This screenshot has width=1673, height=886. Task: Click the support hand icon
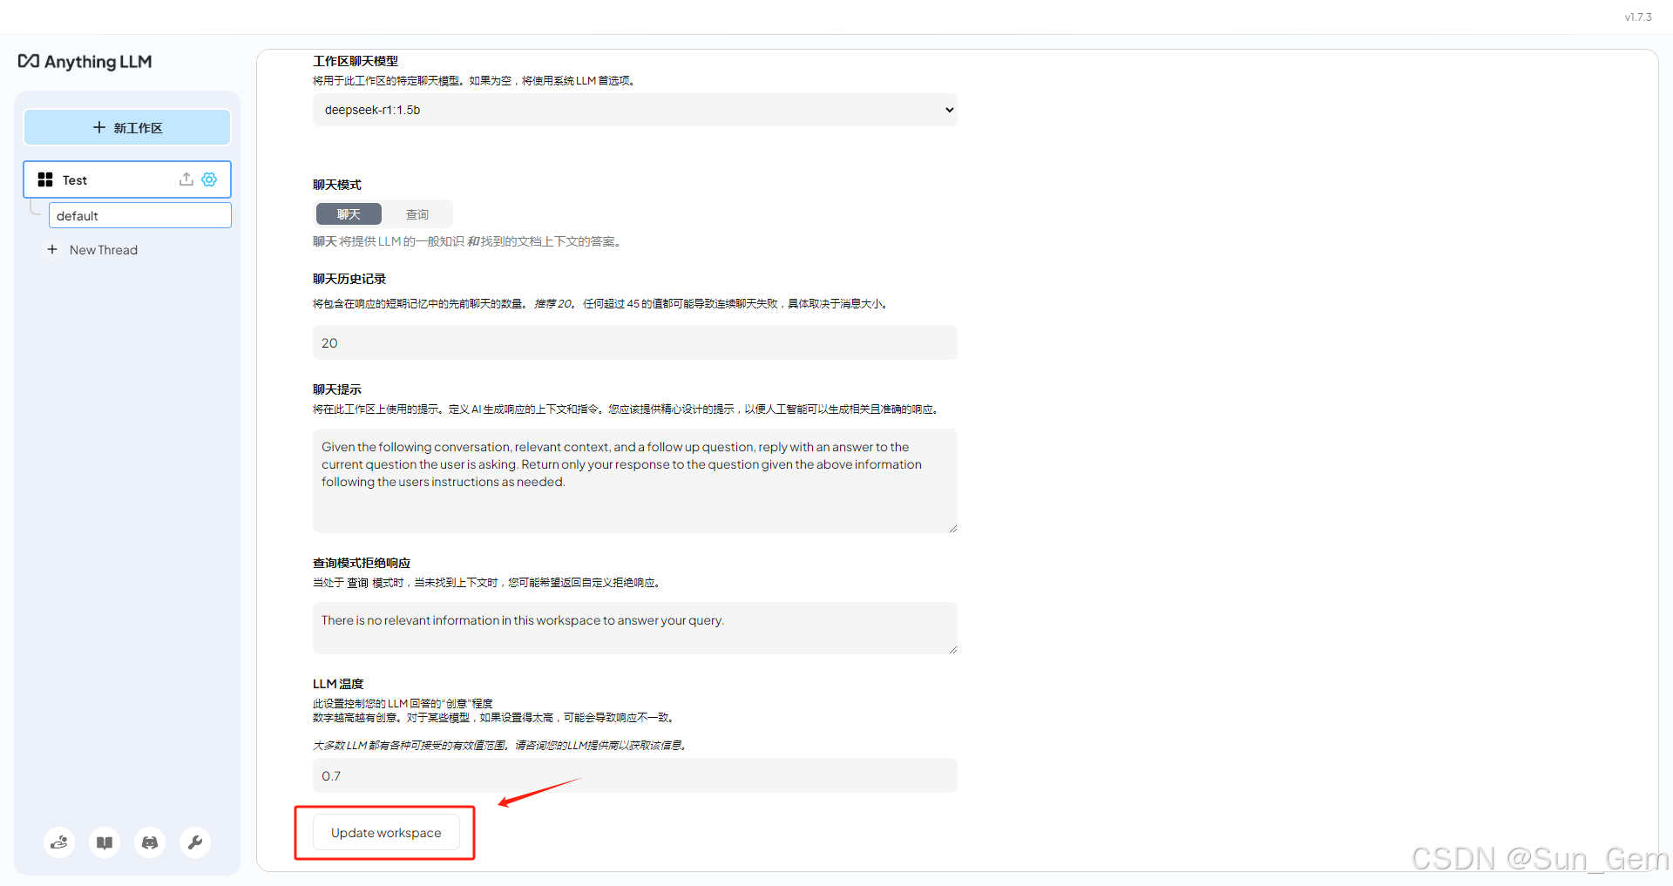click(x=58, y=842)
